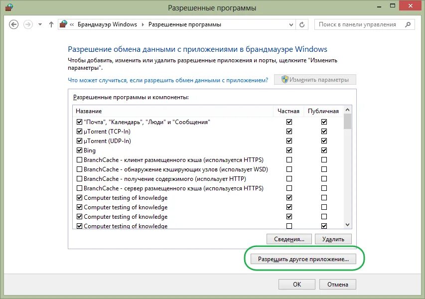Open Брандмауэр Windows breadcrumb
This screenshot has height=299, width=425.
coord(107,24)
